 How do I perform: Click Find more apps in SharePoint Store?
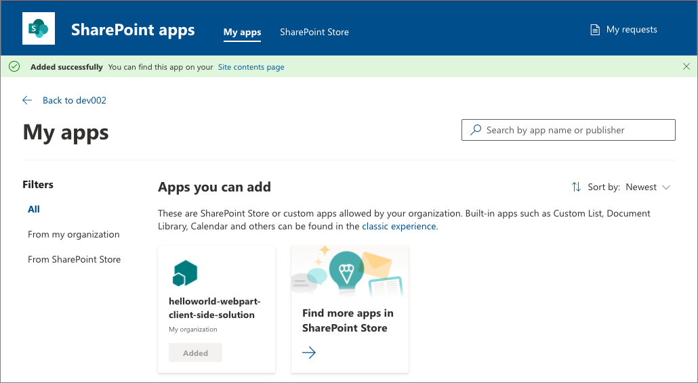[347, 320]
